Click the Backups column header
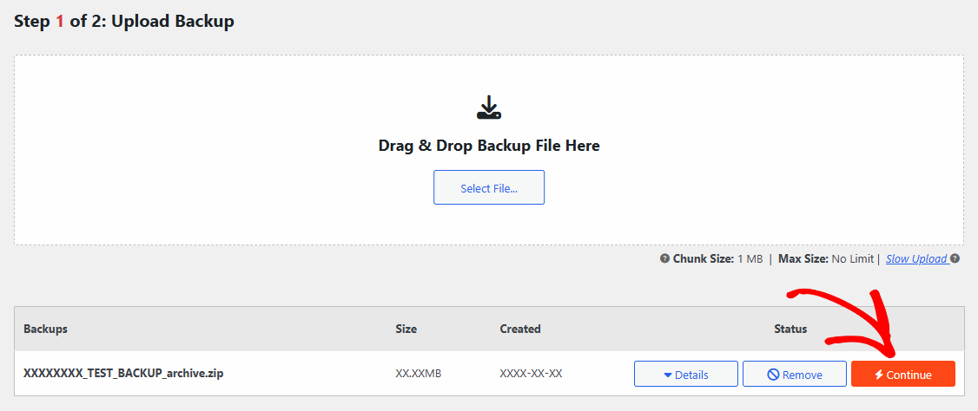 tap(45, 329)
